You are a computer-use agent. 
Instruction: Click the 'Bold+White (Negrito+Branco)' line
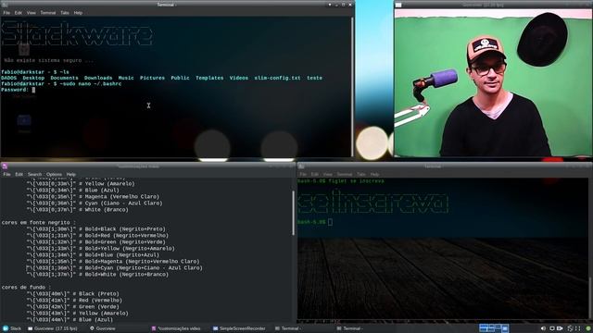97,275
